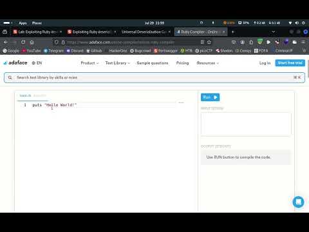Change language with the EN selector
309x232 pixels.
(37, 63)
